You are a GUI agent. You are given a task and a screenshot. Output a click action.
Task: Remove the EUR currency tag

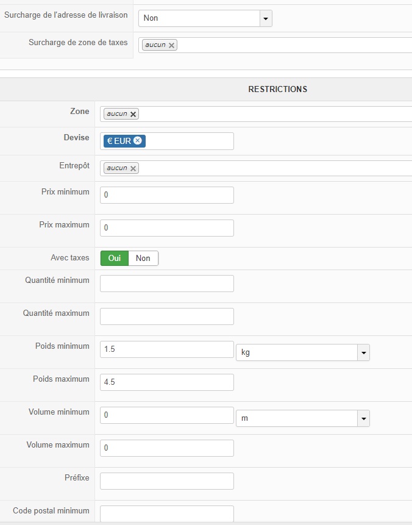point(138,141)
